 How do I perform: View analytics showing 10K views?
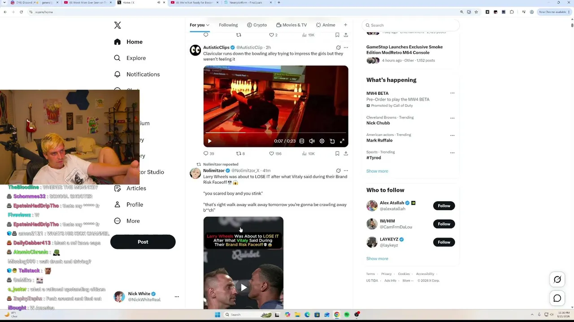pyautogui.click(x=309, y=153)
